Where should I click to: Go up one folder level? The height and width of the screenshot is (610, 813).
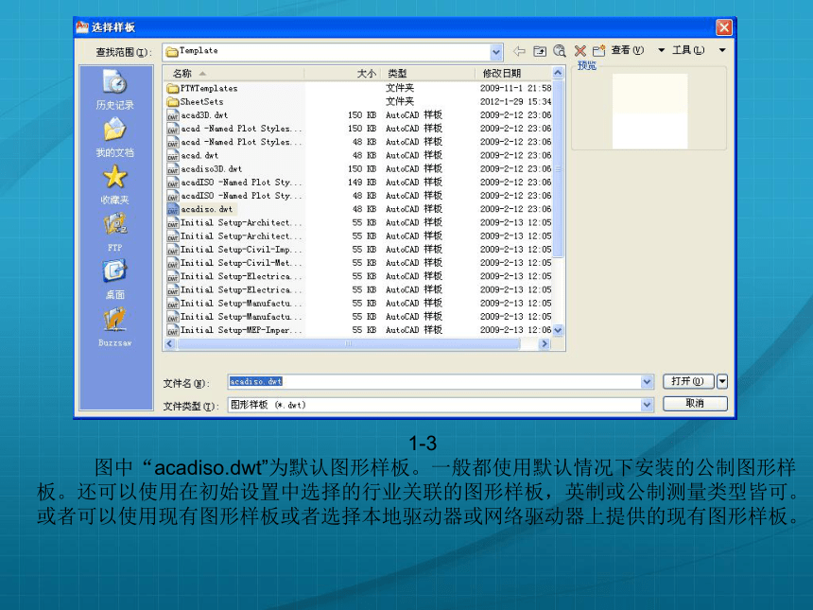coord(540,51)
